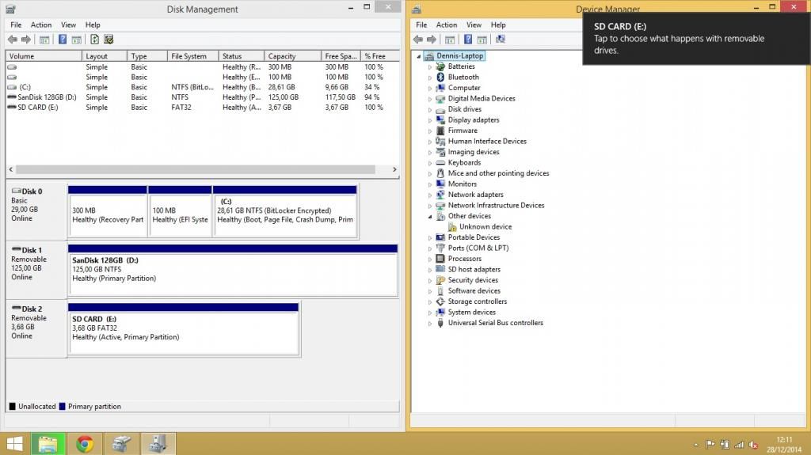Click Help icon in Device Manager toolbar
Screen dimensions: 811x455
point(468,40)
